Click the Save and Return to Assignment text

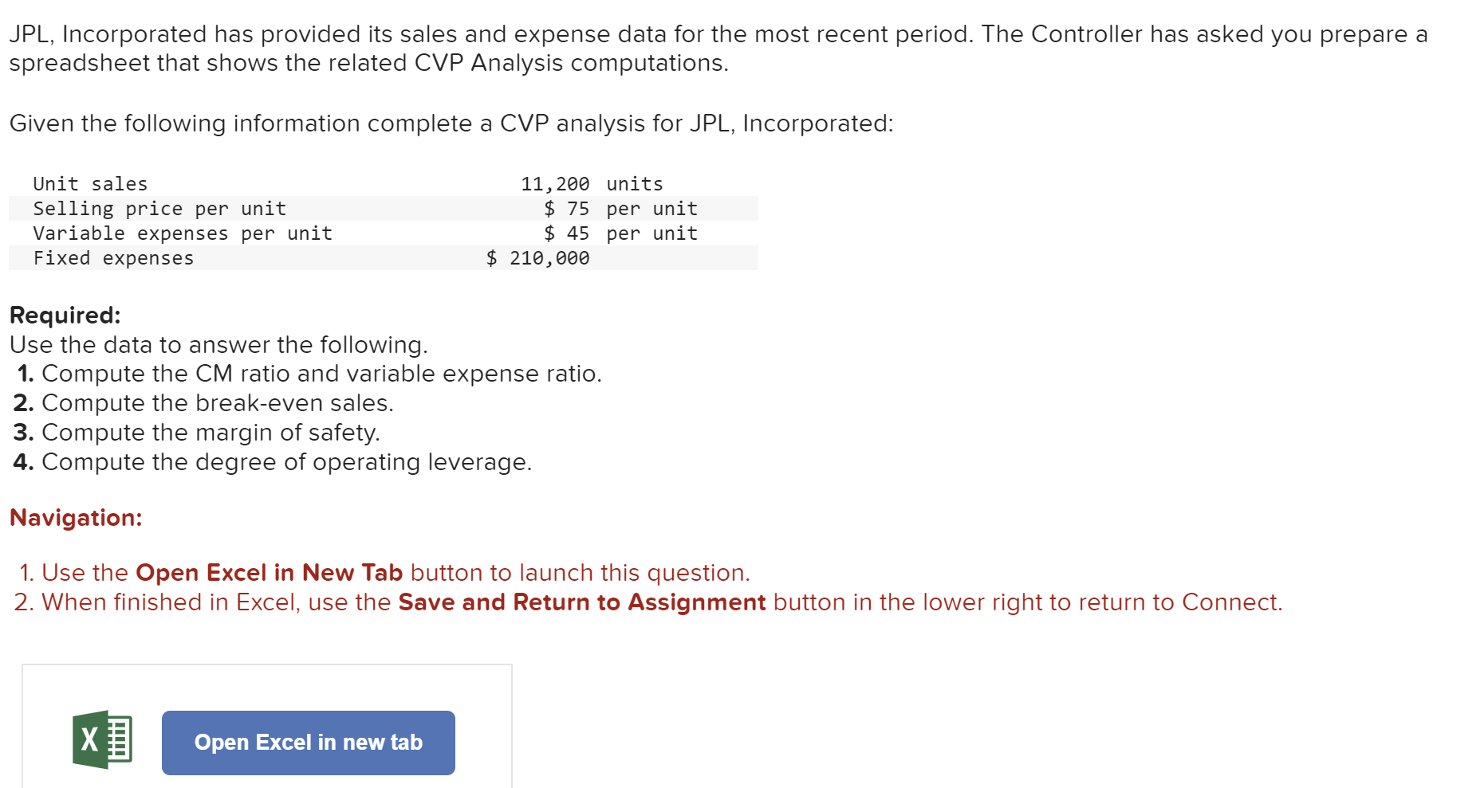581,603
